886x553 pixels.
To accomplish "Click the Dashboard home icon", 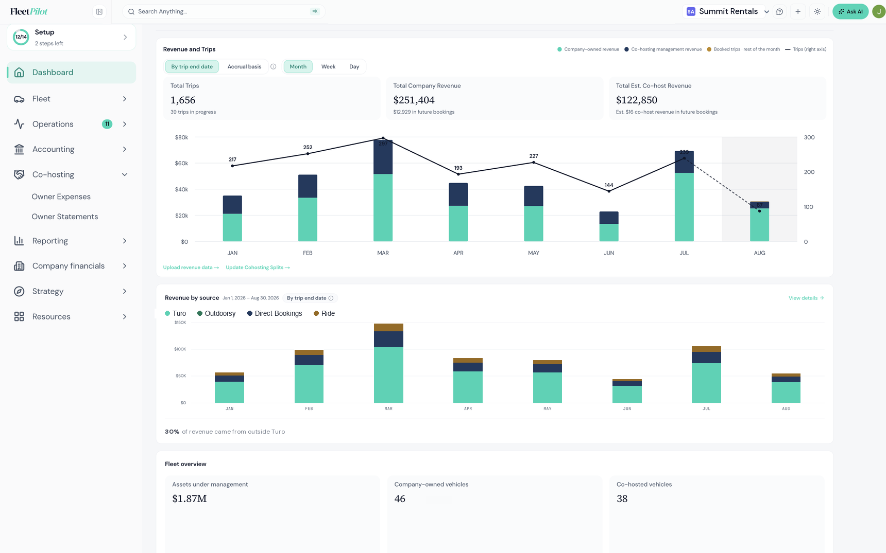I will click(x=19, y=73).
